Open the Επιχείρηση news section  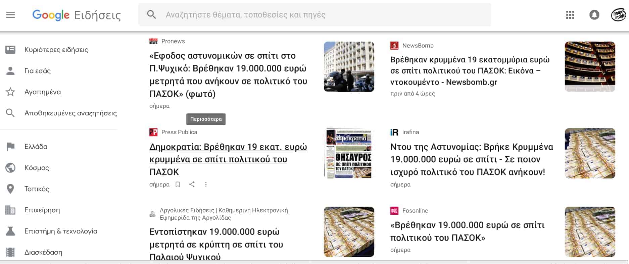(x=42, y=210)
